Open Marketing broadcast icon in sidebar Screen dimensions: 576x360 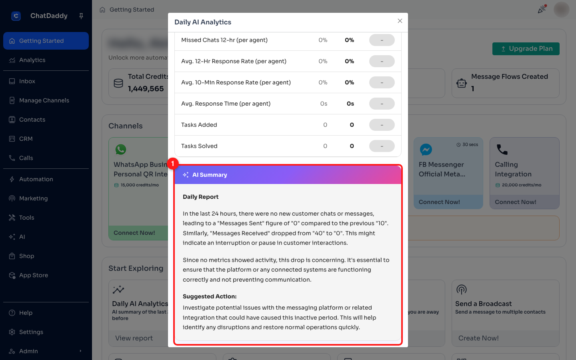pos(12,198)
